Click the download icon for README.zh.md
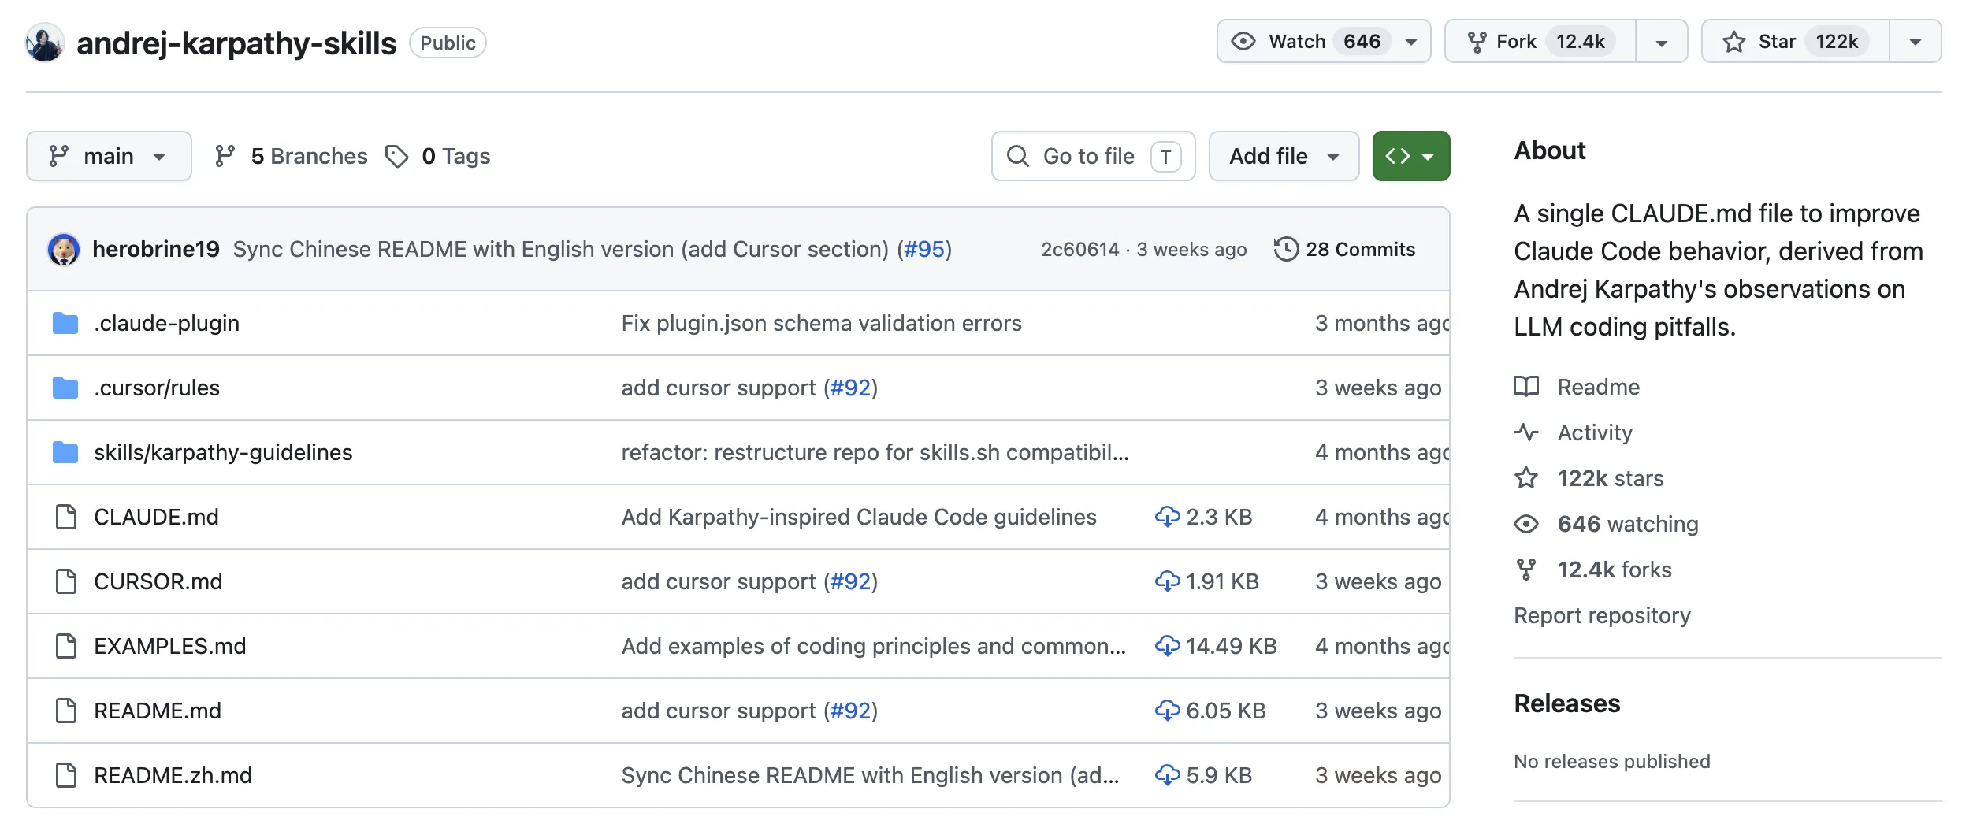Screen dimensions: 1962x824 [1167, 775]
